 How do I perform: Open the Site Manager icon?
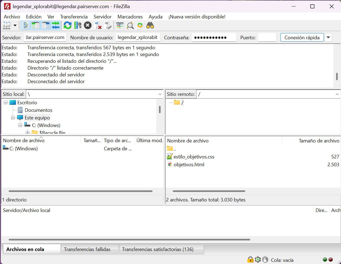[x=7, y=26]
